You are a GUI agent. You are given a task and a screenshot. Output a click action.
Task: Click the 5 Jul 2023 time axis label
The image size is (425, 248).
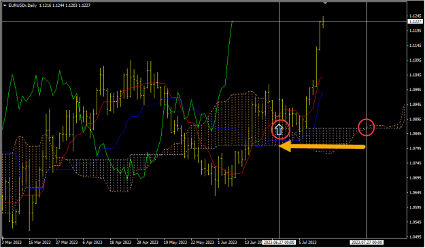307,242
